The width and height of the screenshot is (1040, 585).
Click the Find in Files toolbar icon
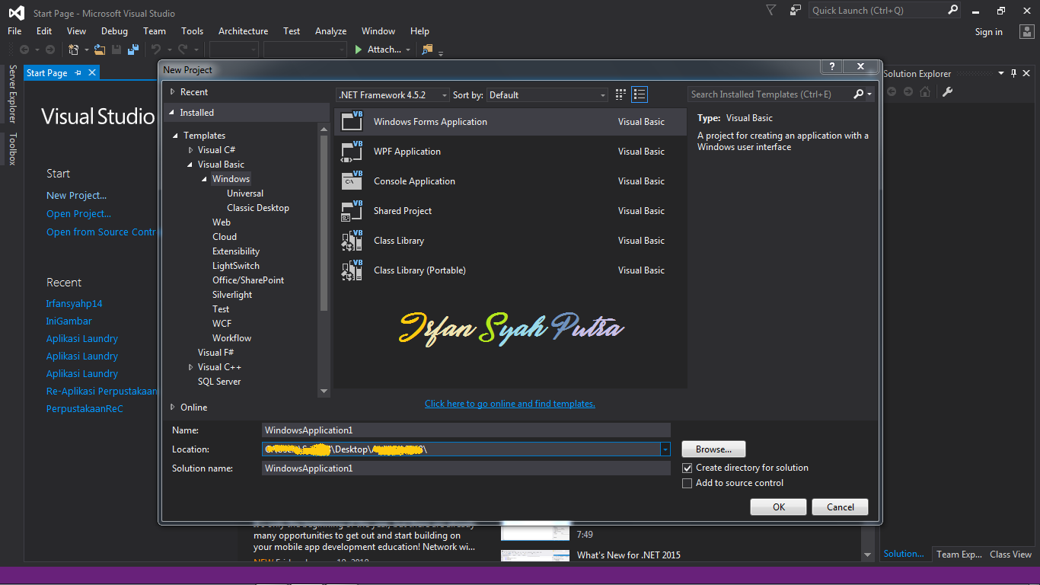click(427, 50)
